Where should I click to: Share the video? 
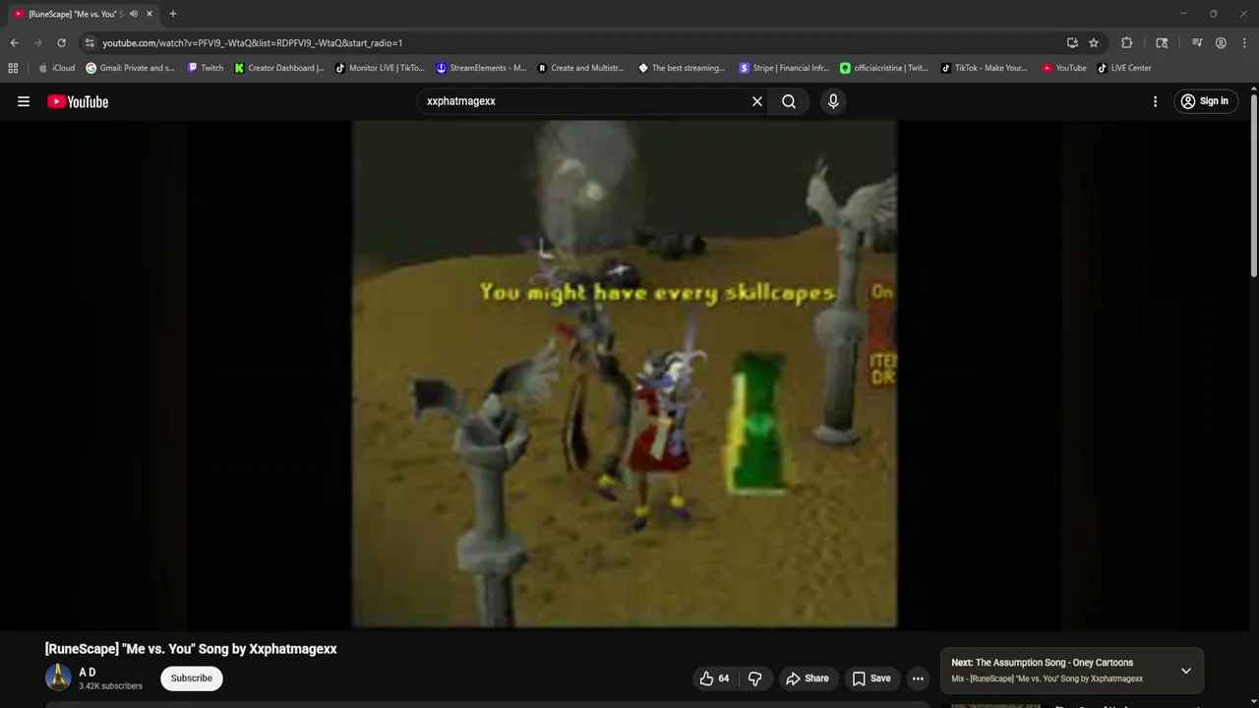click(807, 678)
